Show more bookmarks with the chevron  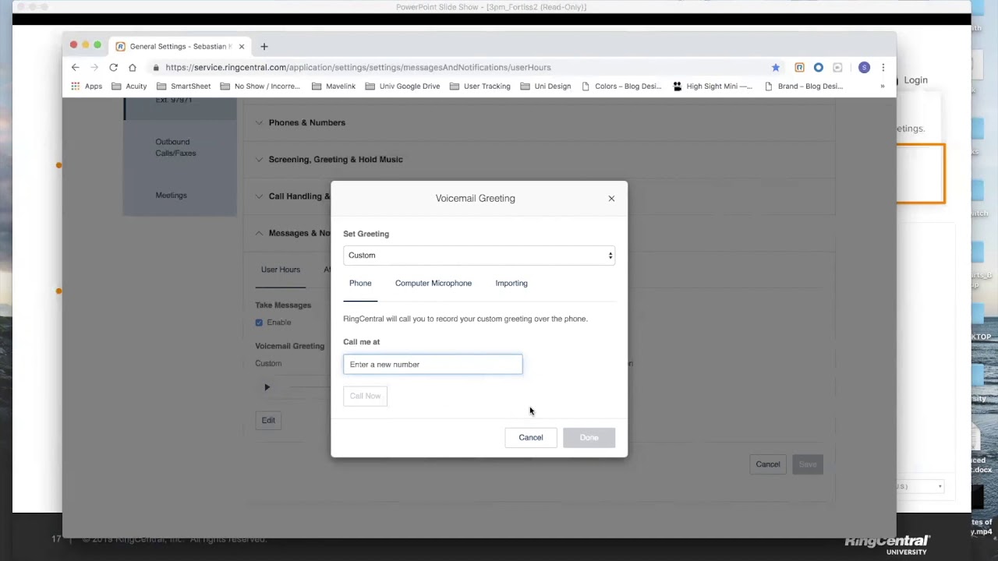(x=882, y=86)
